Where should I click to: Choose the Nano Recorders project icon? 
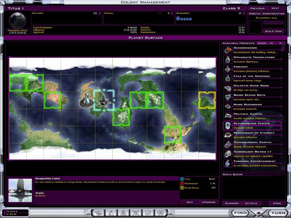[x=228, y=107]
